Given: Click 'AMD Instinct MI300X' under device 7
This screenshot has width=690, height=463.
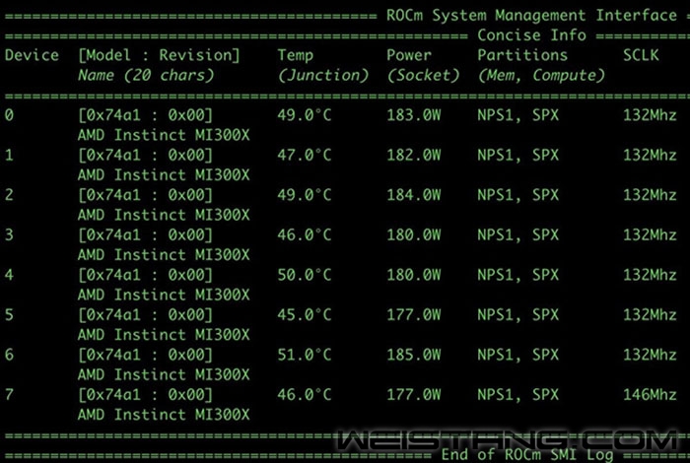Looking at the screenshot, I should coord(164,415).
